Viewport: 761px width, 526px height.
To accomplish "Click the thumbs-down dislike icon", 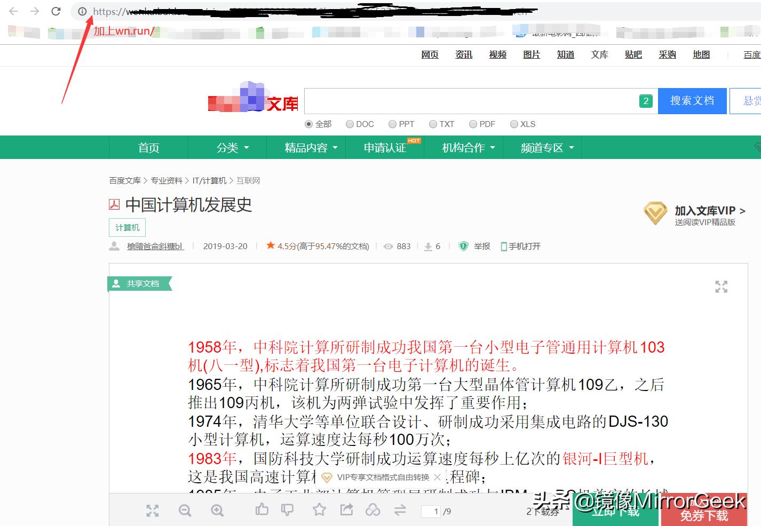I will (288, 511).
